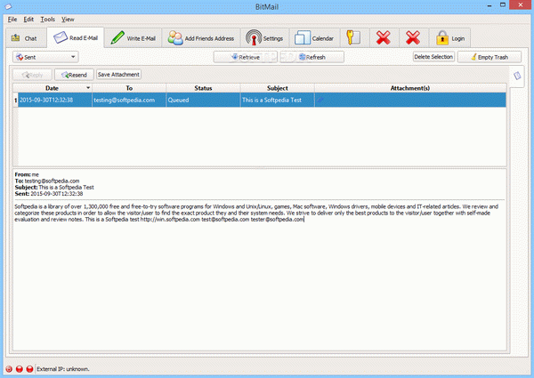534x378 pixels.
Task: Click the Retrieve button
Action: pos(246,57)
